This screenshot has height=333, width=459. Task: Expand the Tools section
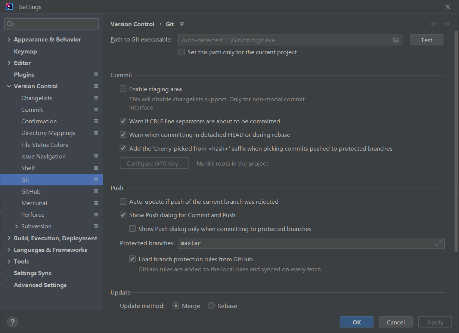click(9, 261)
